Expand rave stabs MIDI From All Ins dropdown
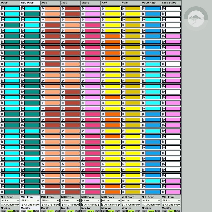This screenshot has height=212, width=212. pyautogui.click(x=171, y=201)
